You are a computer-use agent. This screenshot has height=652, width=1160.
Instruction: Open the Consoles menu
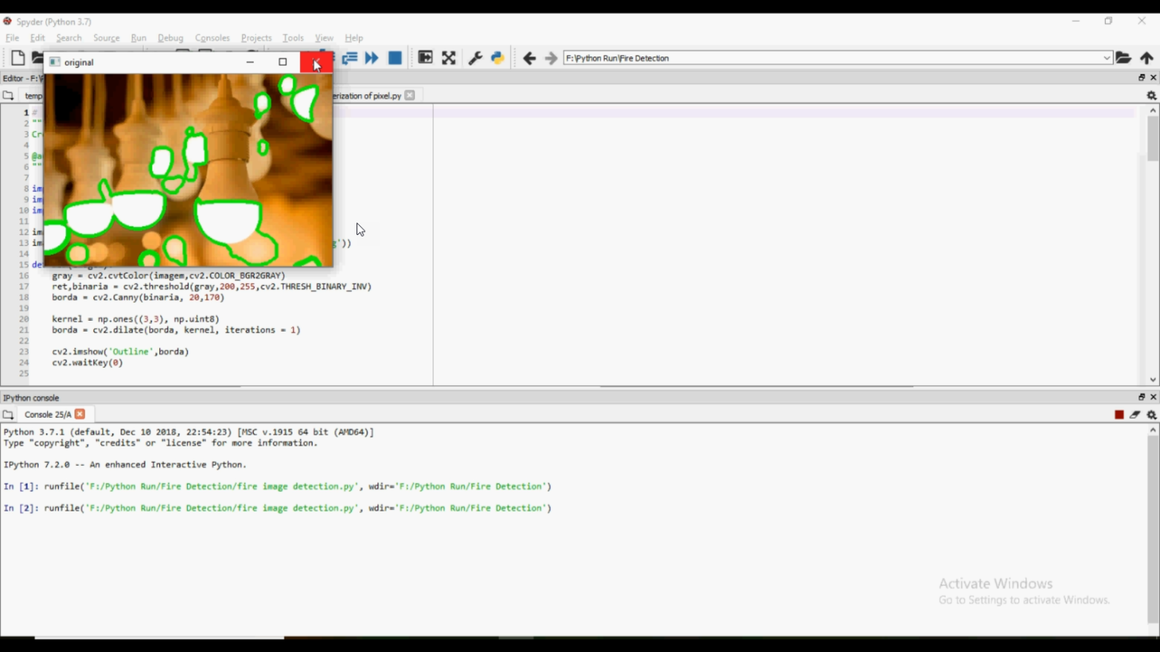(212, 38)
